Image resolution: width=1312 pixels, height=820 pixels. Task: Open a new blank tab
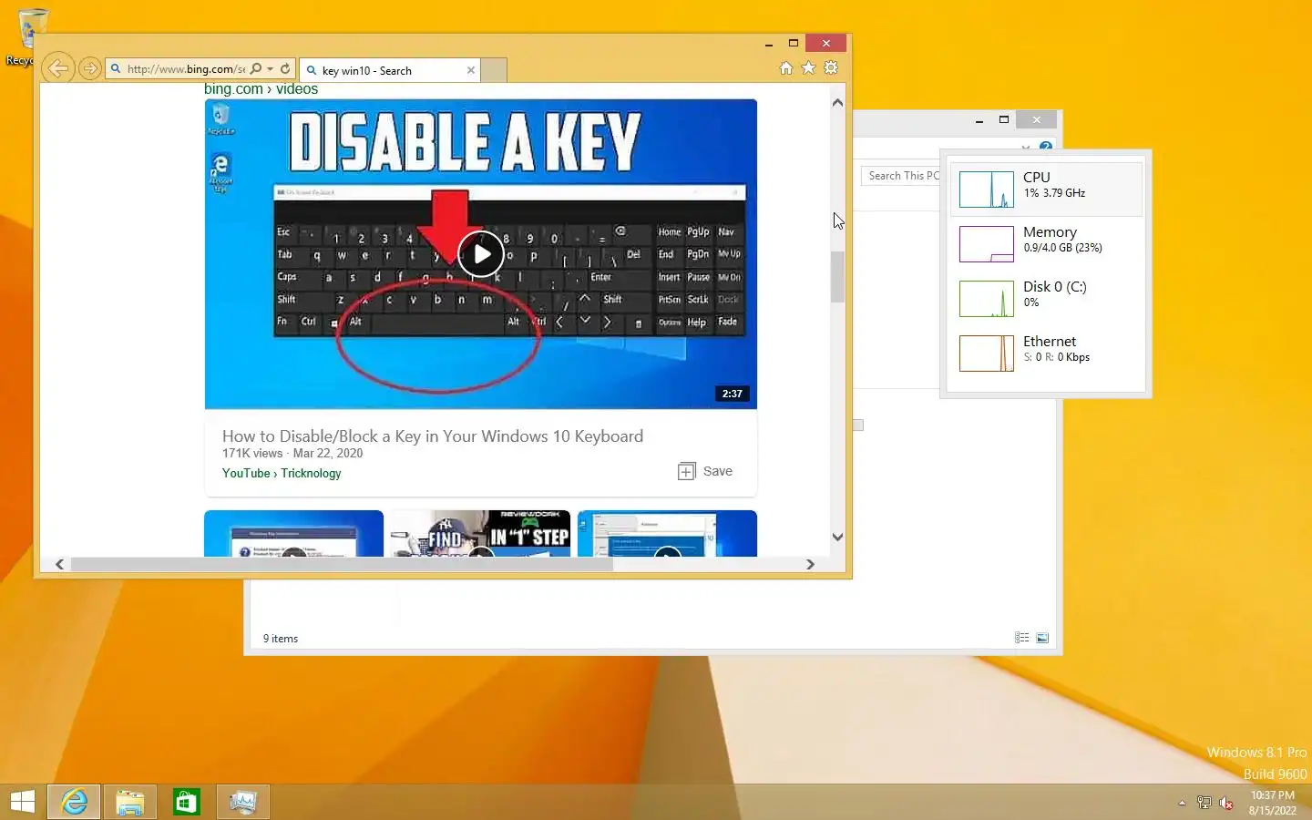coord(493,70)
